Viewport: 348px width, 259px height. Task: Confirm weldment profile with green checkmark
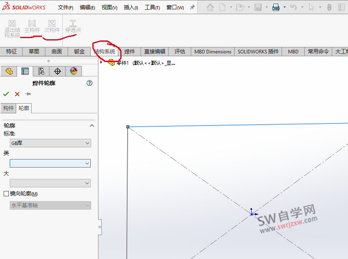[x=6, y=94]
